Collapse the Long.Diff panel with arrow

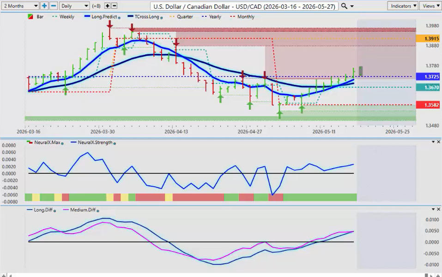(433, 210)
